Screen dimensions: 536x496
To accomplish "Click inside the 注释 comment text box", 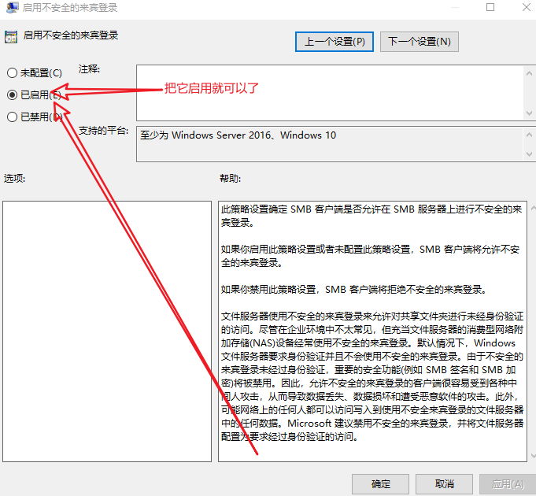I will 330,93.
